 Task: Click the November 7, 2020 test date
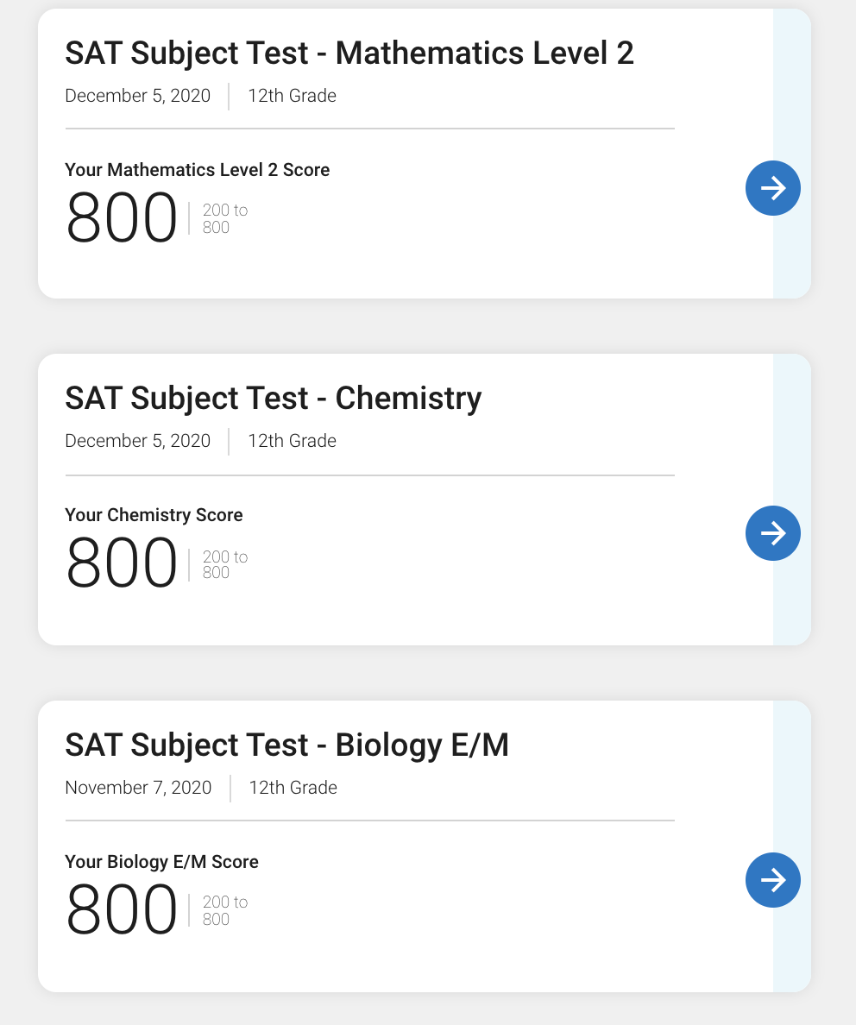(138, 788)
